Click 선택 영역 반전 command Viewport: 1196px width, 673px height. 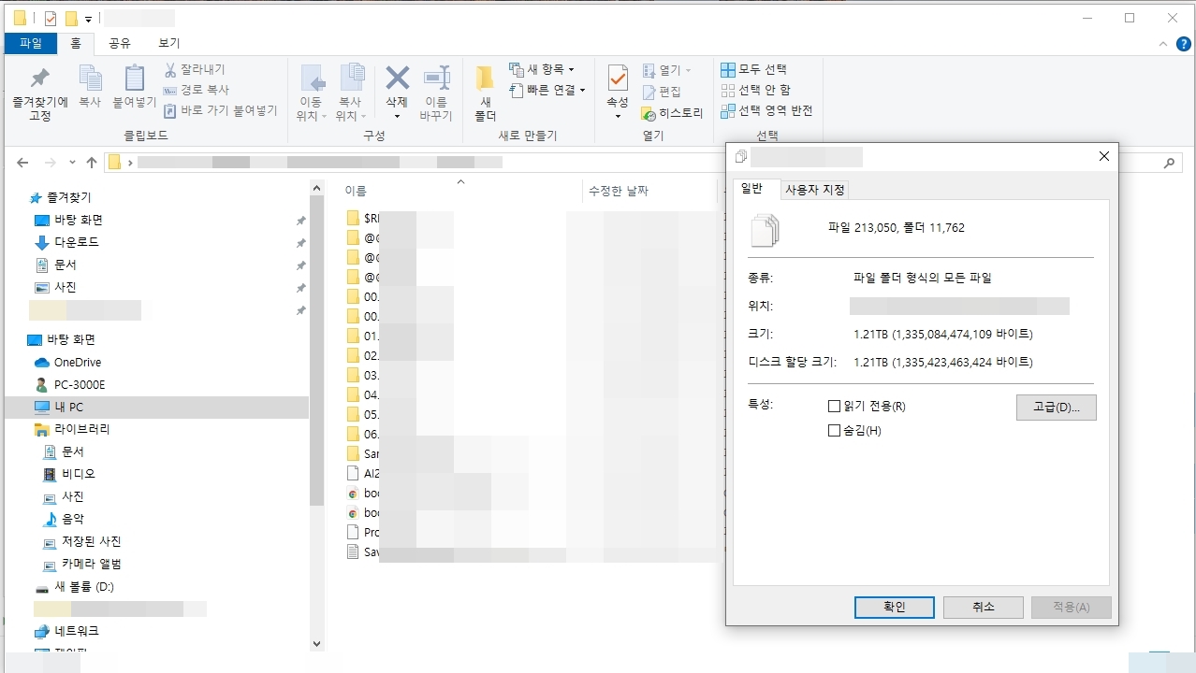tap(766, 110)
